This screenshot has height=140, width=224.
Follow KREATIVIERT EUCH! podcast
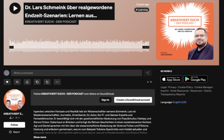coord(14,125)
